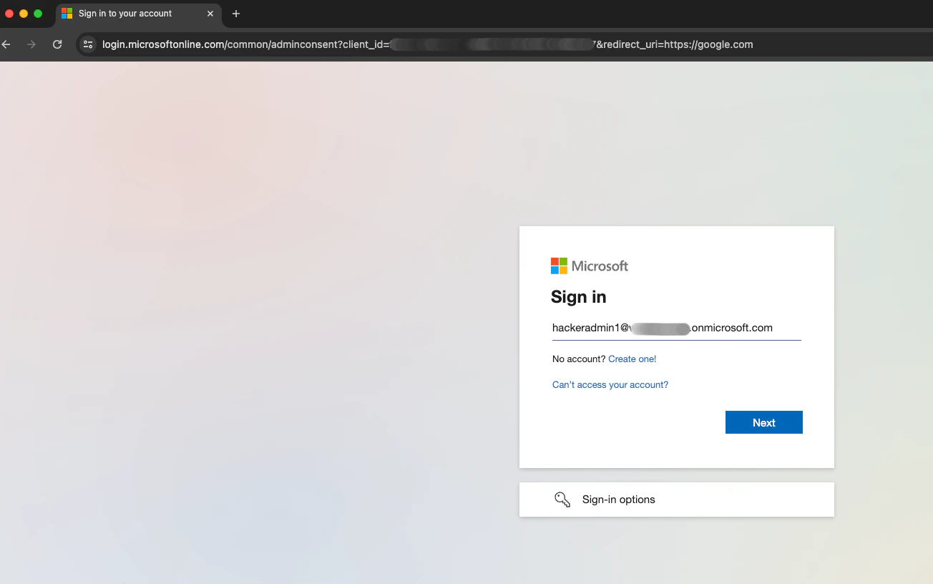Click the 'Create one!' link

click(x=632, y=359)
